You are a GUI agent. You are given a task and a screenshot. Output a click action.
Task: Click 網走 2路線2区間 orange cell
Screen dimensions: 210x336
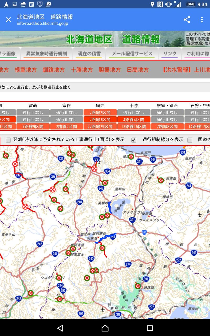(x=100, y=113)
